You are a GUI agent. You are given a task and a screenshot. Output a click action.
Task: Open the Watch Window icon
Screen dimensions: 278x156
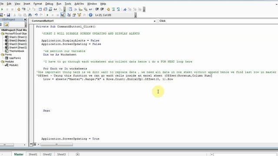coord(50,9)
